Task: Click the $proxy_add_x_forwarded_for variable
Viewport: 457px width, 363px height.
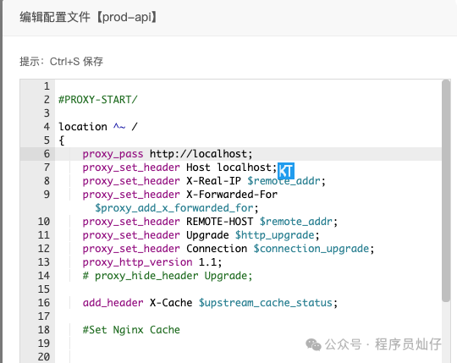Action: [176, 208]
